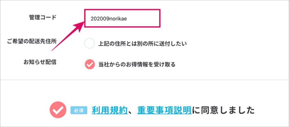Screen dimensions: 289x127
Task: Click the 管理コード field label
Action: tap(43, 17)
